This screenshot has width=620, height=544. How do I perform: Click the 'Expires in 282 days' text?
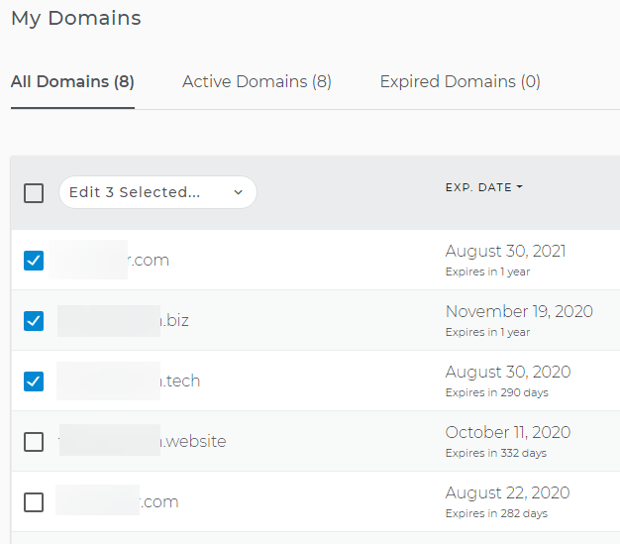coord(496,513)
